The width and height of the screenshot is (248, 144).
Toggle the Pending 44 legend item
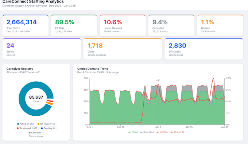click(x=48, y=128)
